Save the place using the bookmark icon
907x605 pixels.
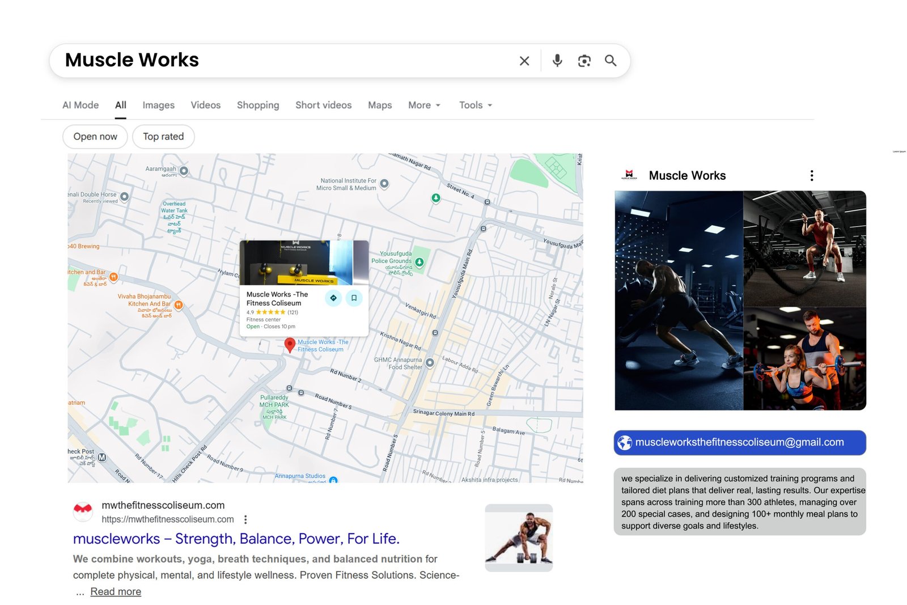(x=354, y=298)
